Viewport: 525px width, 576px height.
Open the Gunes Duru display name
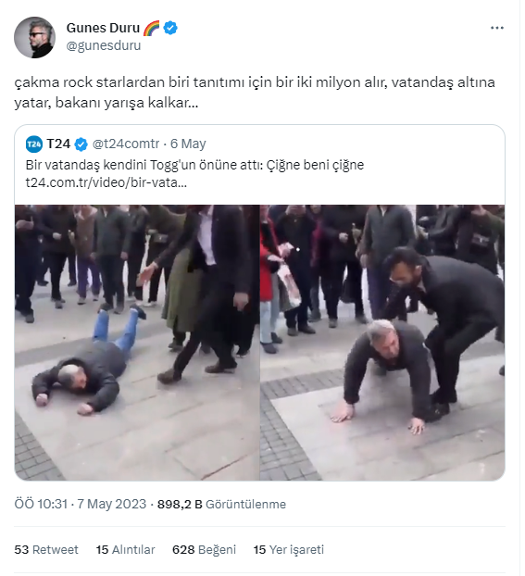click(x=103, y=28)
